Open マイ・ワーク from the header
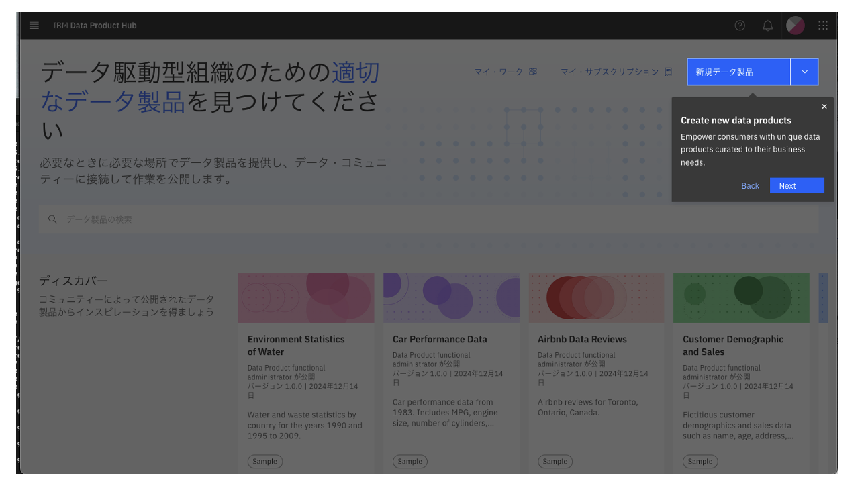This screenshot has width=866, height=494. tap(499, 72)
